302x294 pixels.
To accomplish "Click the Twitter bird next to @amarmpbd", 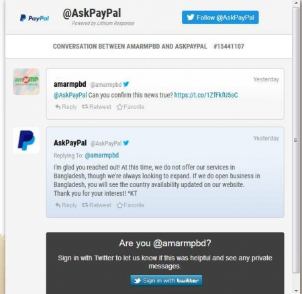I will coord(126,84).
